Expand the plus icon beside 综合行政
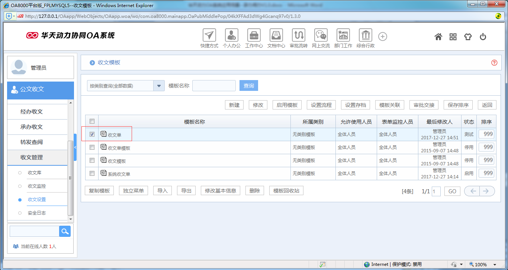This screenshot has height=270, width=508. 382,36
